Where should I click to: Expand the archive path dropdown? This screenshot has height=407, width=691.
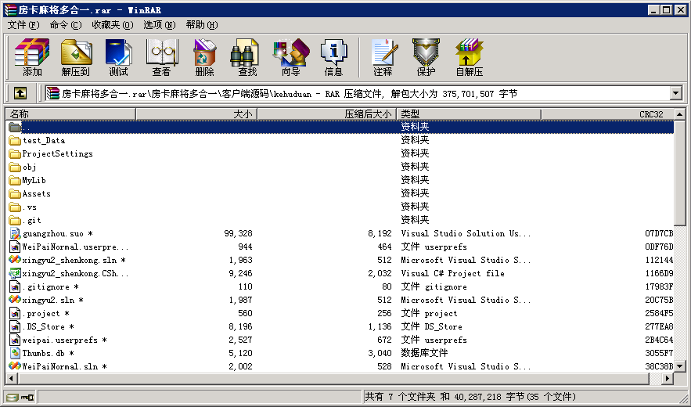point(676,93)
